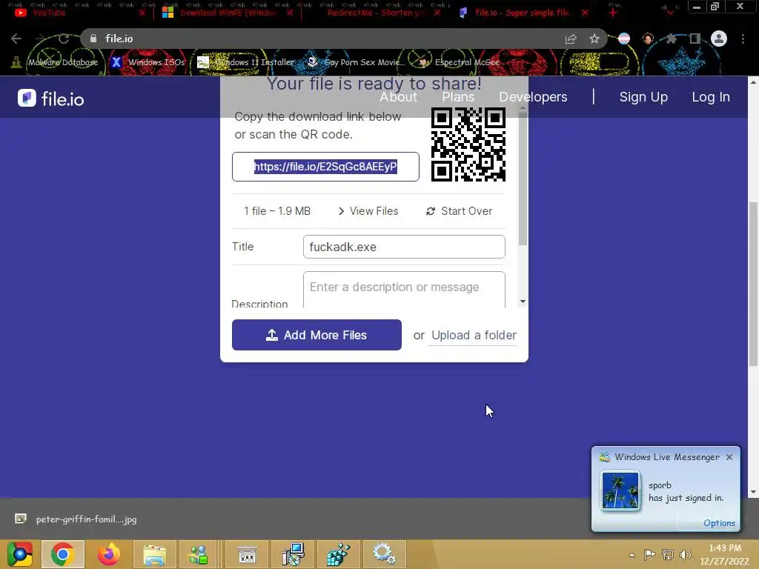Click the file.io logo icon
759x569 pixels.
[x=27, y=99]
